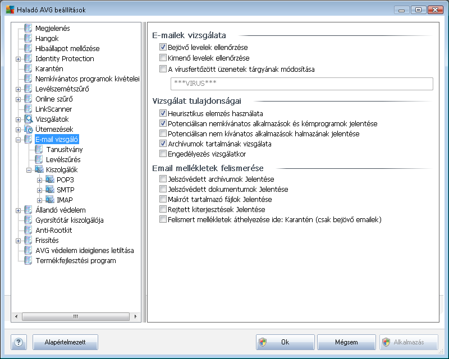Check Makrót tartalmazó fájlok Jelentése
449x359 pixels.
(x=163, y=199)
